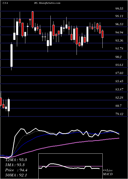The width and height of the screenshot is (128, 179).
Task: Select the 88.61 price axis label
Action: (119, 65)
